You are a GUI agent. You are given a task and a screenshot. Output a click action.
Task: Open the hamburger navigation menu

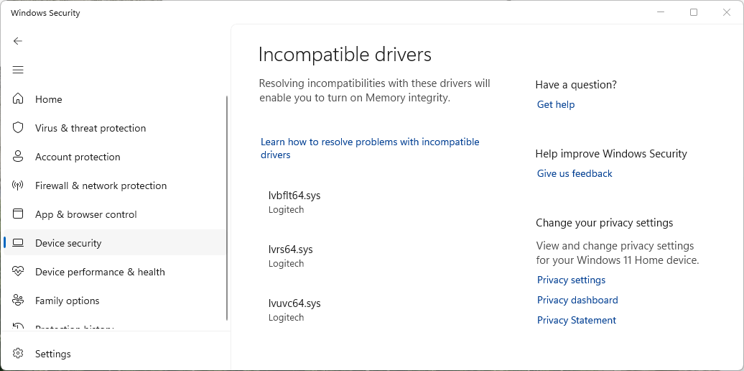tap(18, 70)
